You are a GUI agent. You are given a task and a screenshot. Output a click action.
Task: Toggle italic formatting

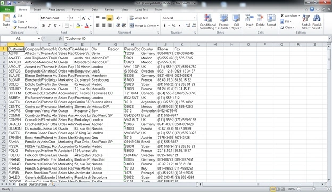(49, 26)
